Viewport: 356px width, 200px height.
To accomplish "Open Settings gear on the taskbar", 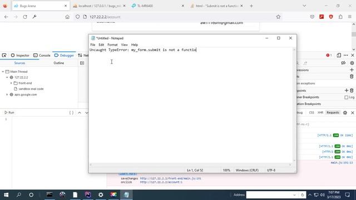I will pyautogui.click(x=101, y=195).
